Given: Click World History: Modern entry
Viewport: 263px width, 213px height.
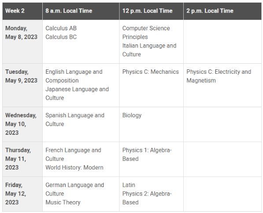Looking at the screenshot, I should (x=74, y=167).
